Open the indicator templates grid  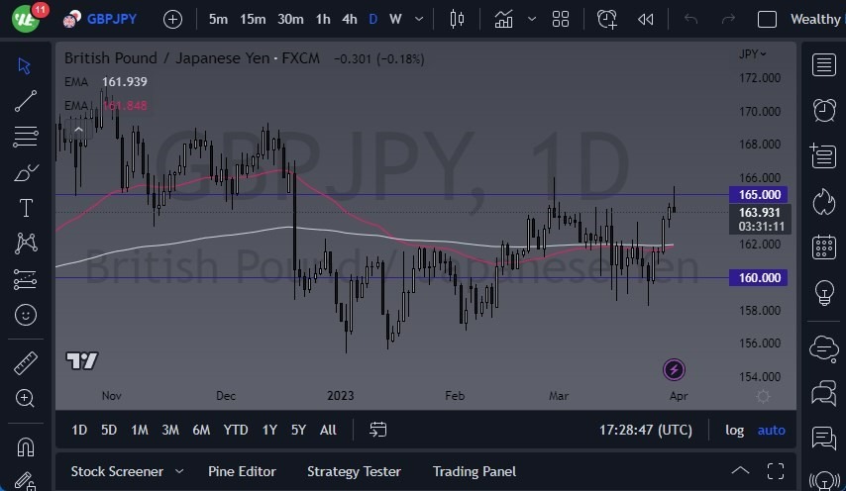561,20
